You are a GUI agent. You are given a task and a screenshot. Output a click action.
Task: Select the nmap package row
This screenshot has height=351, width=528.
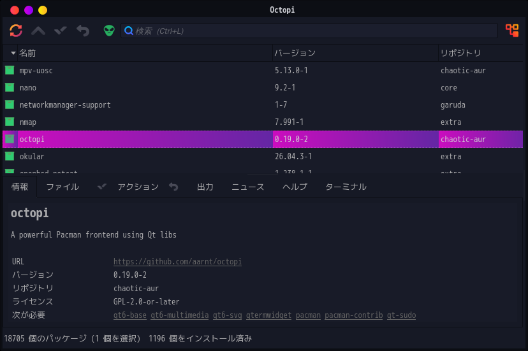[x=263, y=122]
